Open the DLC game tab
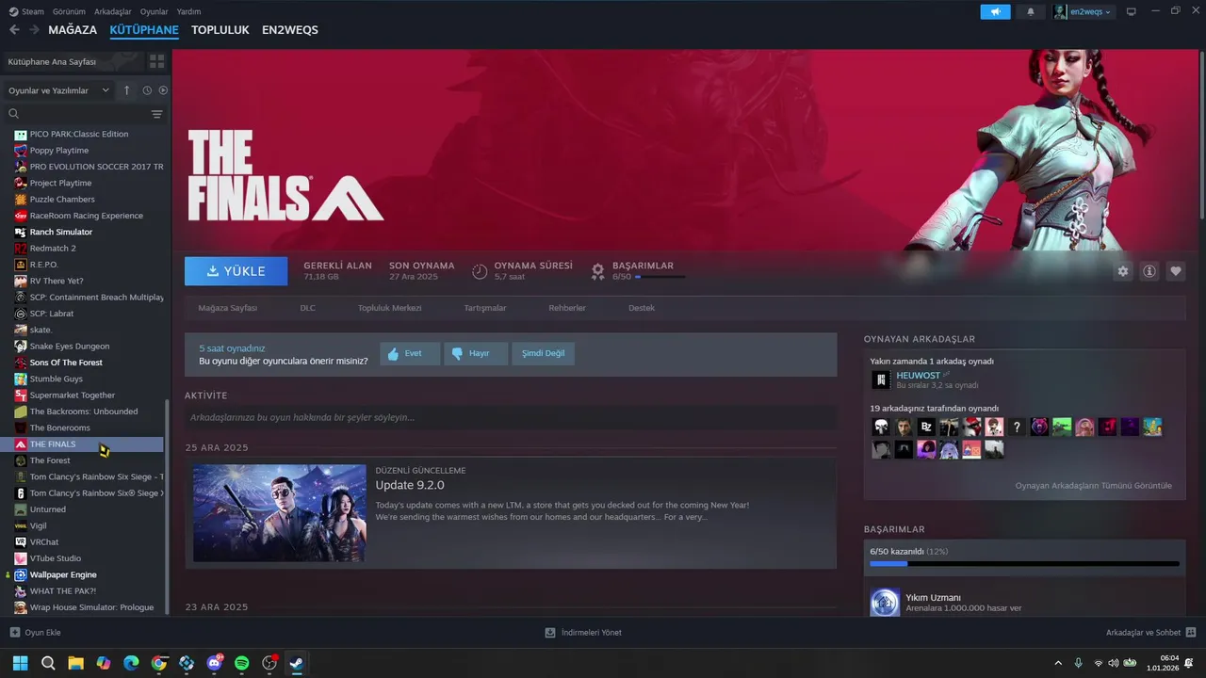The image size is (1206, 678). point(308,308)
